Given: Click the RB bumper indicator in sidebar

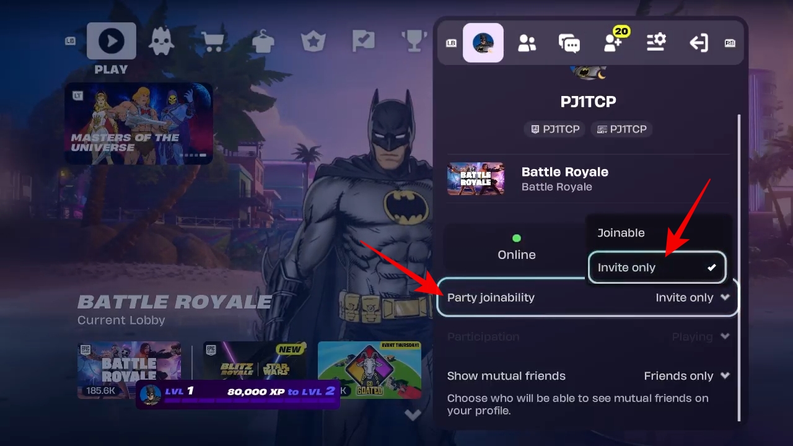Looking at the screenshot, I should [730, 43].
